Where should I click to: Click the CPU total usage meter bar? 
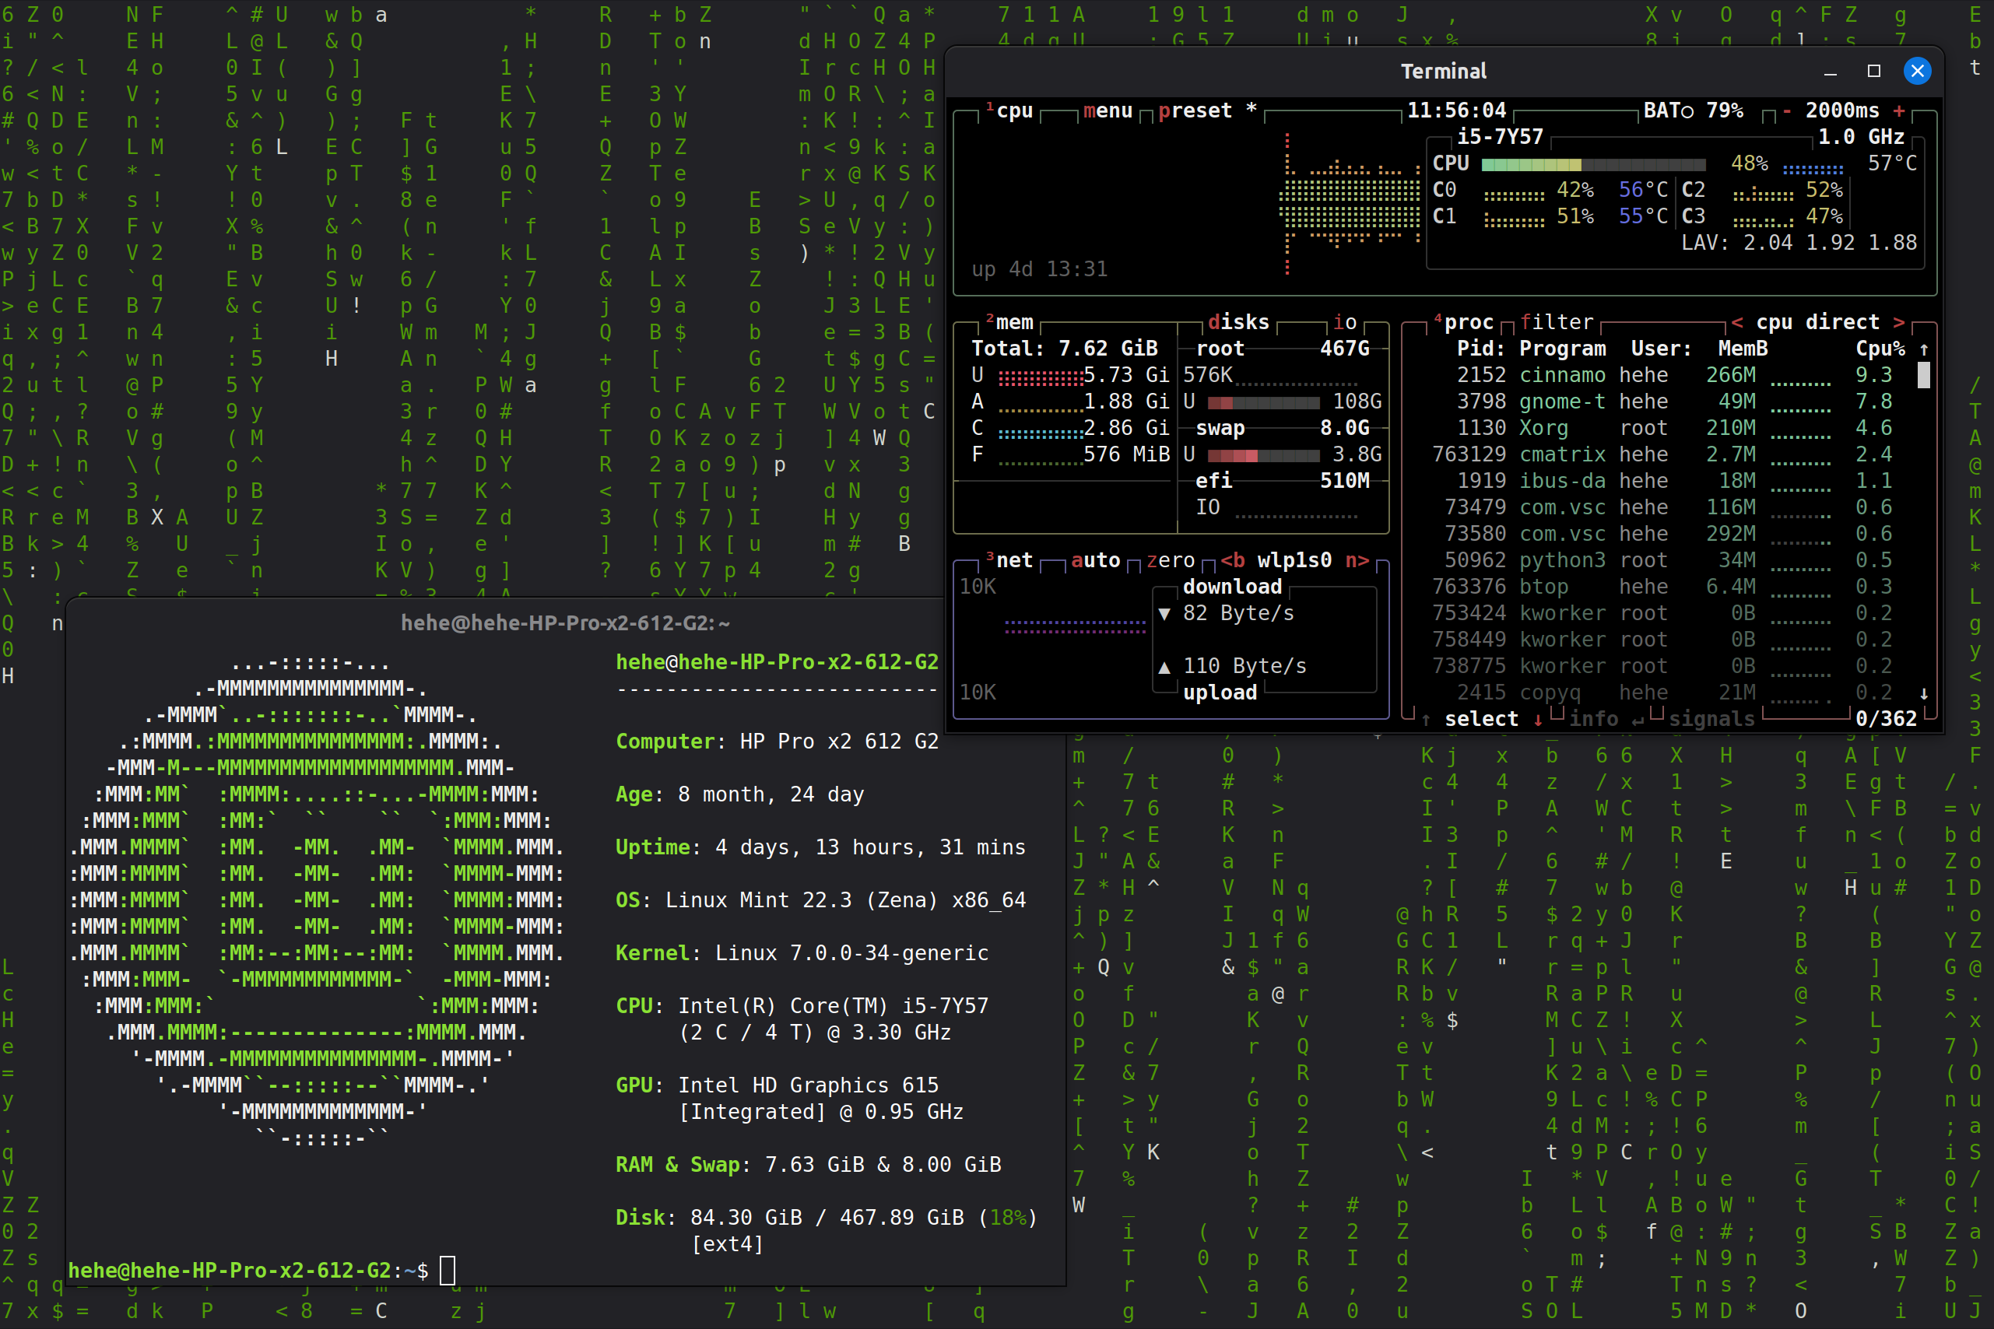tap(1594, 163)
